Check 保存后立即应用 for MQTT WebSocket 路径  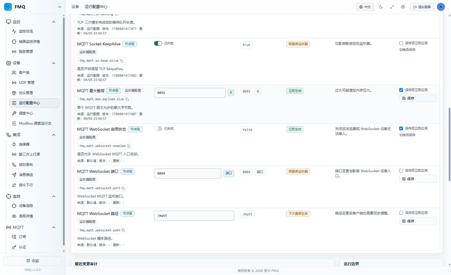tap(401, 213)
